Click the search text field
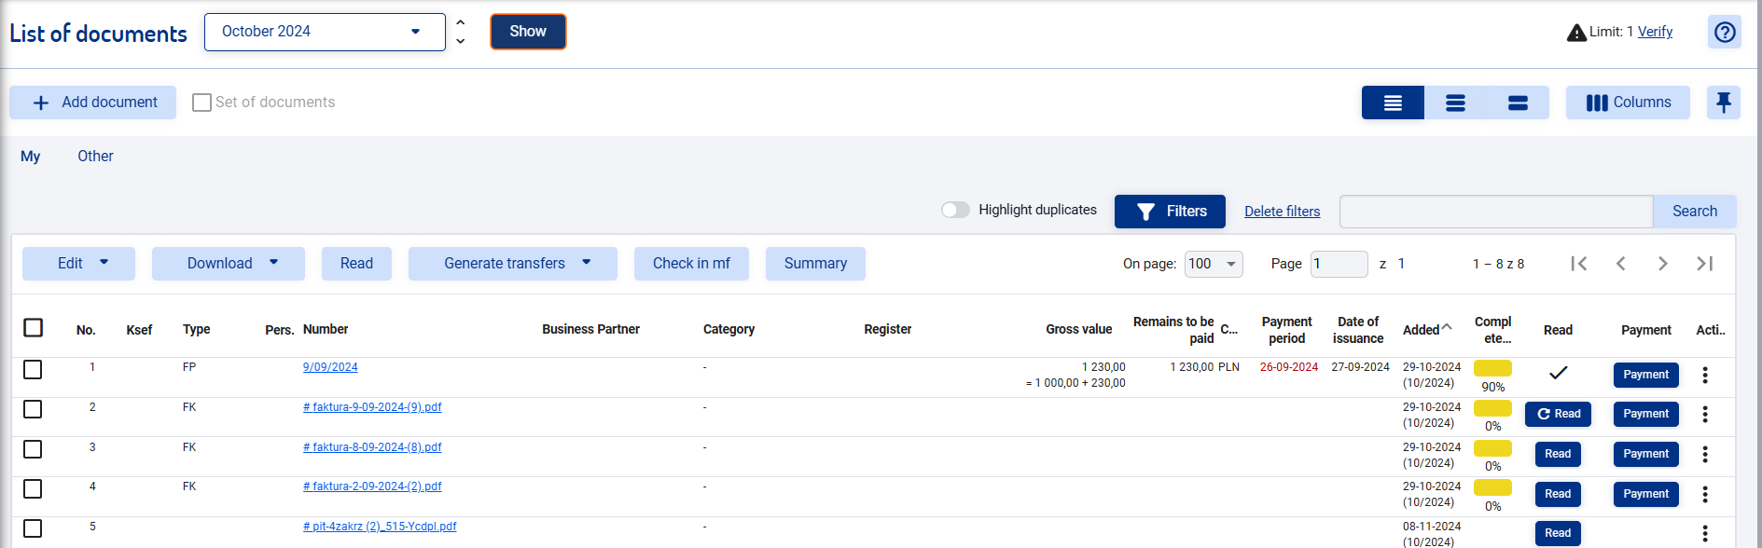This screenshot has height=548, width=1762. [x=1495, y=212]
